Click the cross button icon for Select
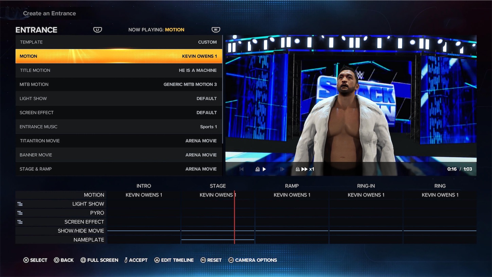This screenshot has width=492, height=277. tap(26, 260)
